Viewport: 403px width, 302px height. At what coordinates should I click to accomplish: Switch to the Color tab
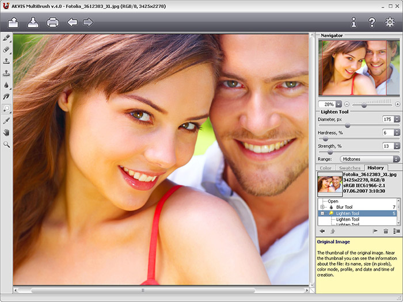tap(326, 168)
